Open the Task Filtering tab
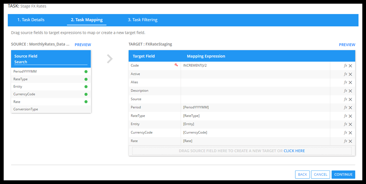The width and height of the screenshot is (366, 184). (x=142, y=20)
